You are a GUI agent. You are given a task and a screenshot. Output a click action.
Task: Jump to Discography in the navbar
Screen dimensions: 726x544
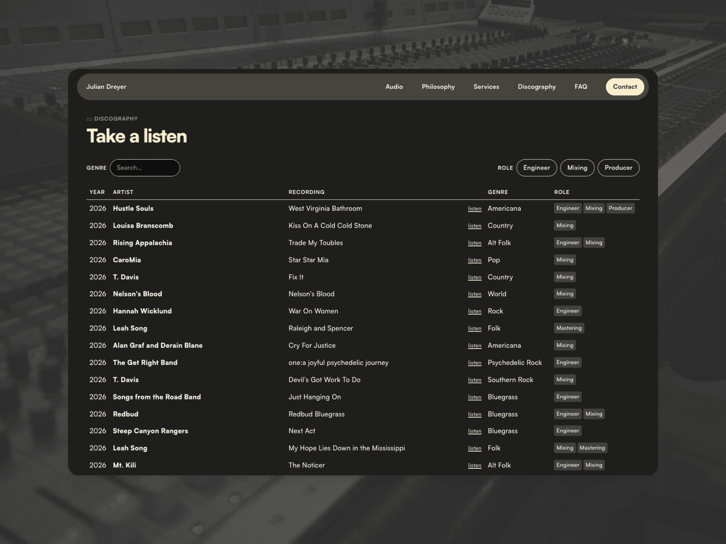(x=537, y=87)
